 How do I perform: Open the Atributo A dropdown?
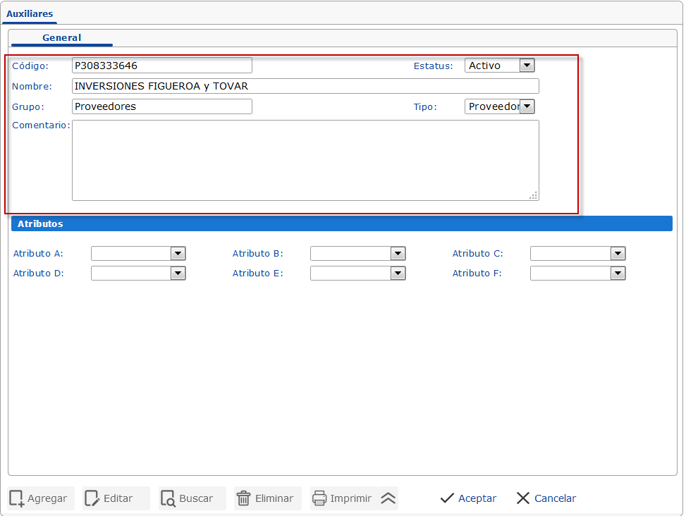click(x=178, y=253)
